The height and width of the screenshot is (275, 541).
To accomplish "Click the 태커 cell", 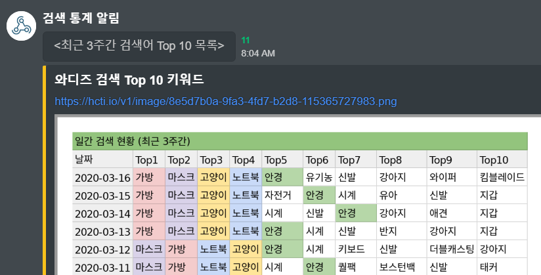I will pyautogui.click(x=502, y=267).
